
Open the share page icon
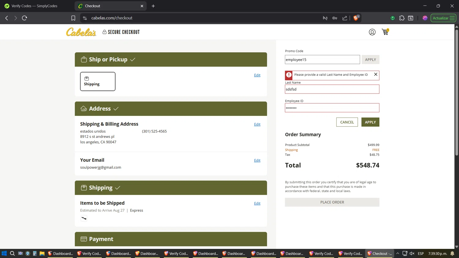(345, 18)
